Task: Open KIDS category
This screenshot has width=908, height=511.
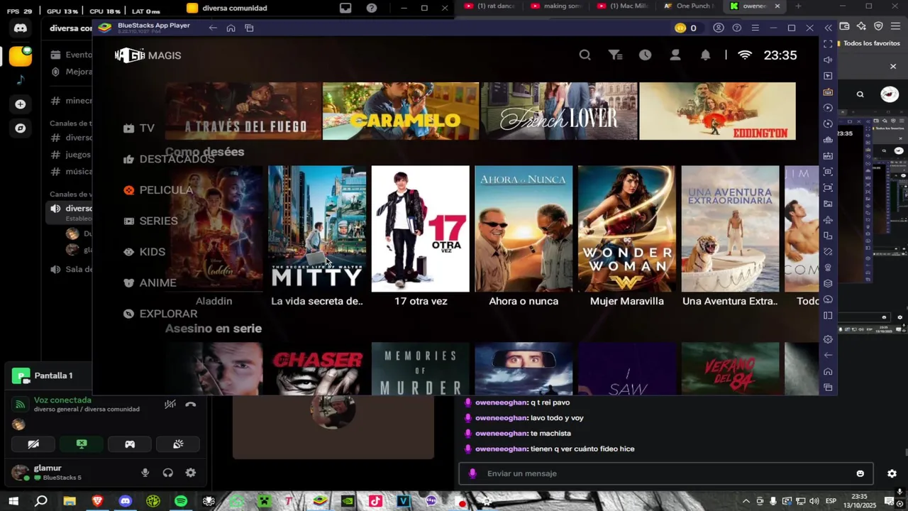Action: click(x=144, y=252)
